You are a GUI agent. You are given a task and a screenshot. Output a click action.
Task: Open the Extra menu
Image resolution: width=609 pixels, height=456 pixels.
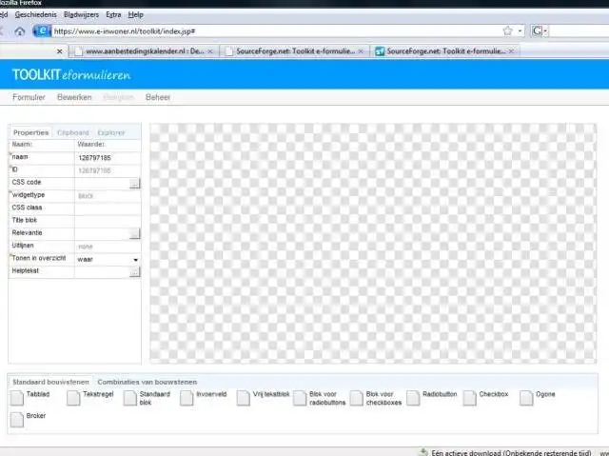pos(113,15)
